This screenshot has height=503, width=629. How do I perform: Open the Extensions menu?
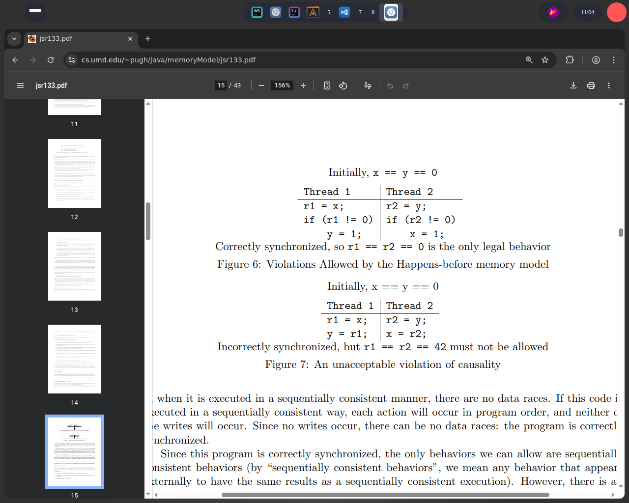(570, 60)
